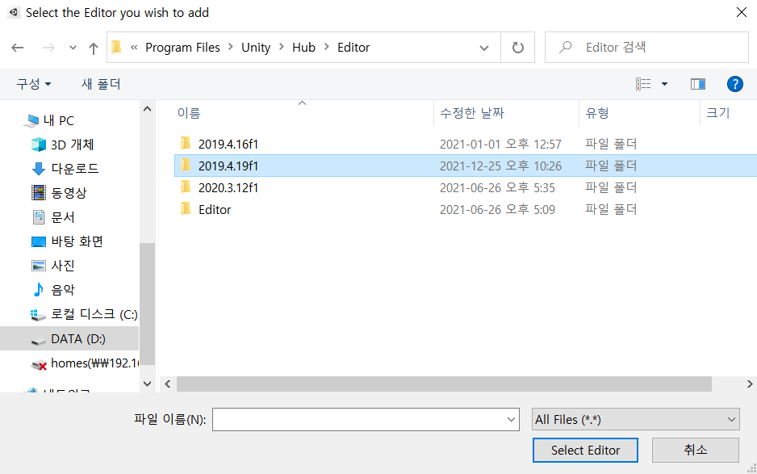Open the 구성 organize menu
The width and height of the screenshot is (757, 474).
(x=33, y=84)
